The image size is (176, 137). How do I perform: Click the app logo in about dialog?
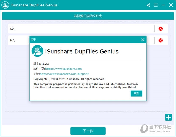tap(37, 51)
